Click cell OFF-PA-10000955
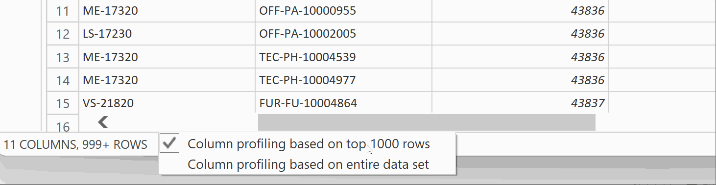716x185 pixels. (x=343, y=11)
